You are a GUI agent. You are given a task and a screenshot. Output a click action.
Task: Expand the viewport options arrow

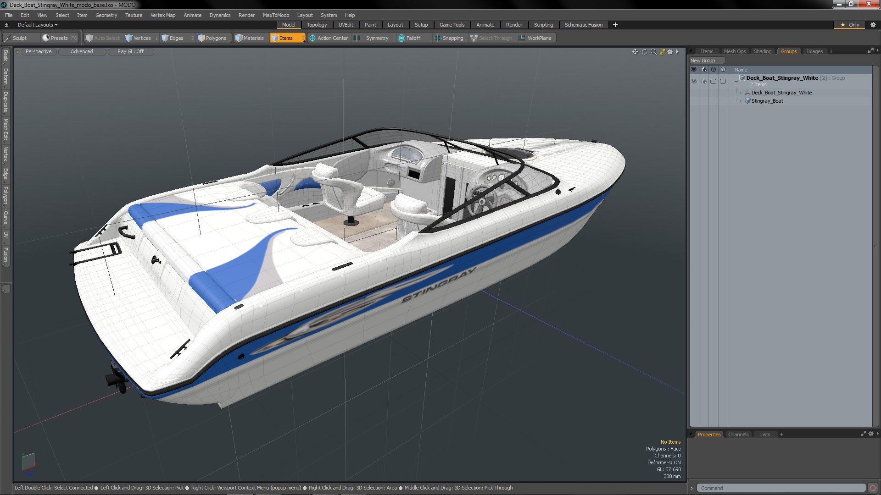(677, 52)
